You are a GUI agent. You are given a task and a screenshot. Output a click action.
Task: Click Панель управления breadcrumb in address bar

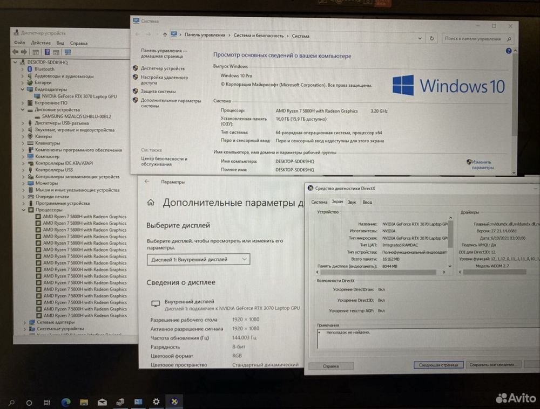click(x=205, y=34)
